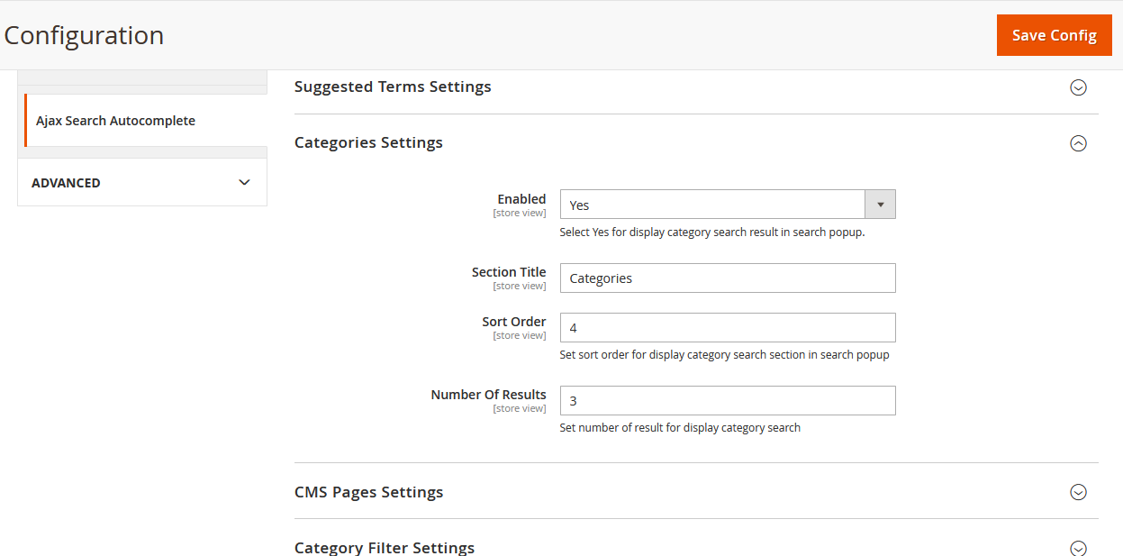Viewport: 1123px width, 556px height.
Task: Click into the Sort Order text field
Action: [727, 328]
